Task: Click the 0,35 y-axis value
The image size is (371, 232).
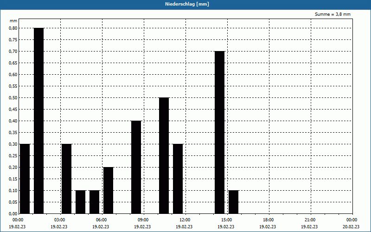Action: (x=13, y=132)
